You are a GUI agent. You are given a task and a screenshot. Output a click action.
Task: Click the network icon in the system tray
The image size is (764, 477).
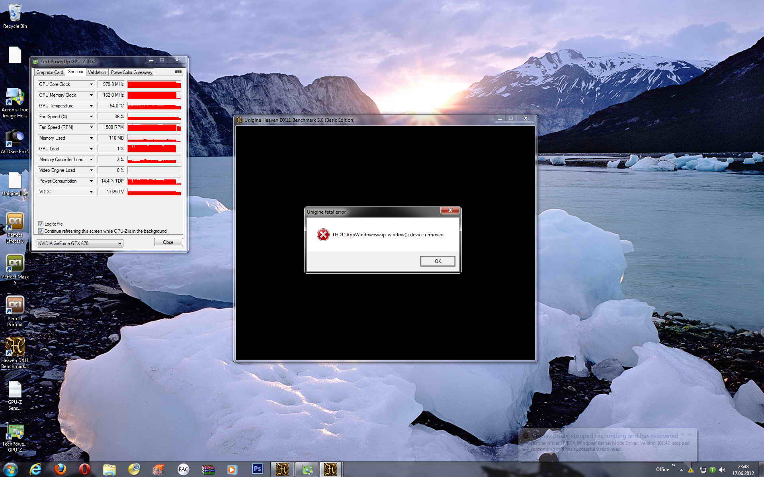(703, 470)
